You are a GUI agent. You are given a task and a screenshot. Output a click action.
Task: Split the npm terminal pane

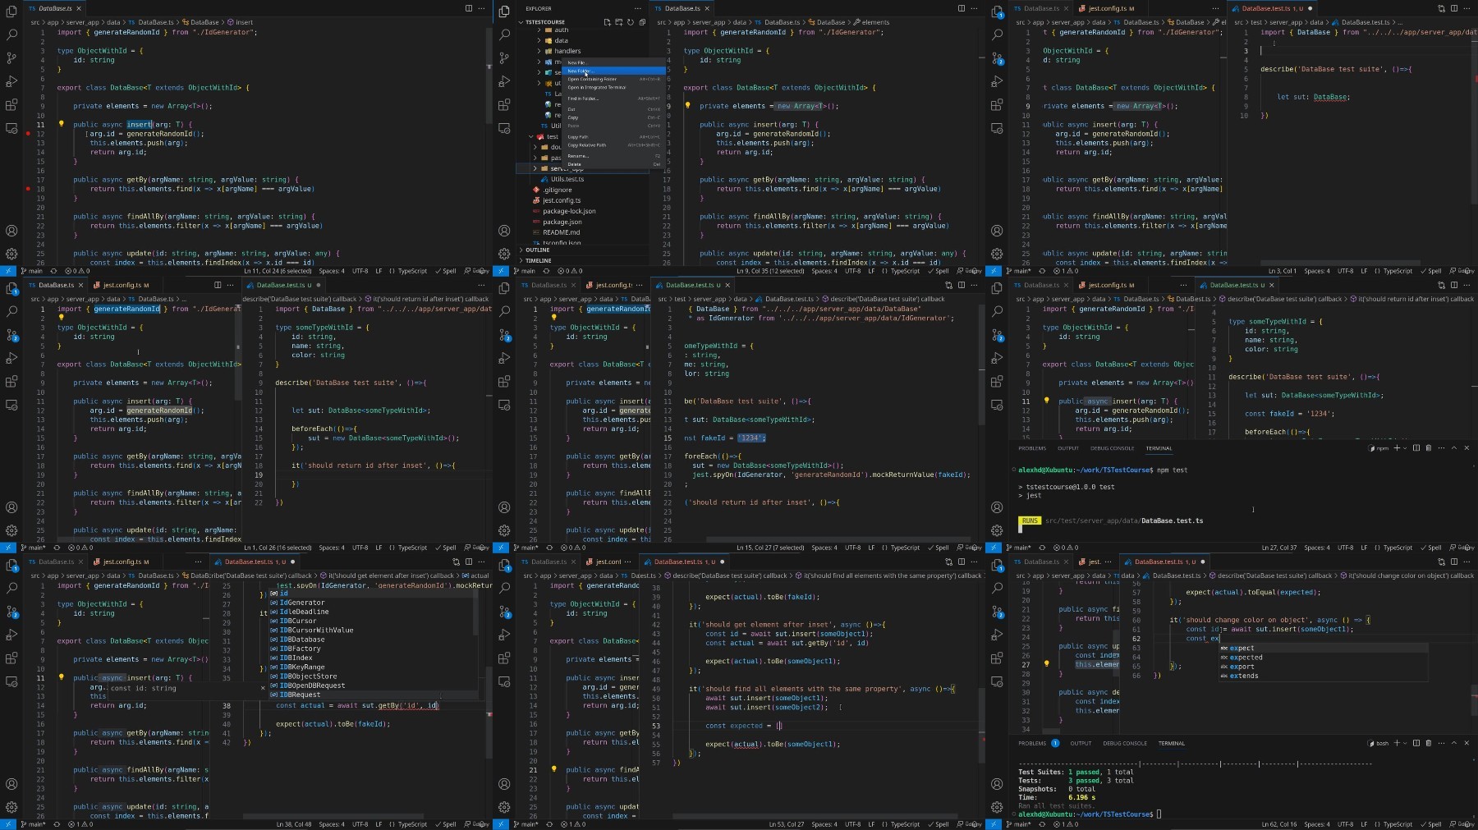coord(1416,448)
